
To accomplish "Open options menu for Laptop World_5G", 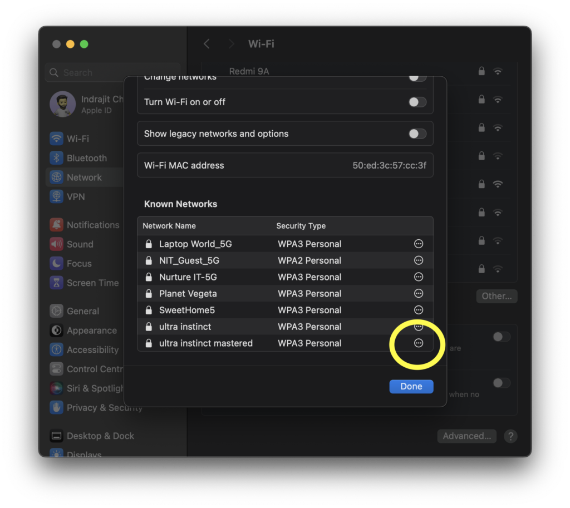I will 419,244.
